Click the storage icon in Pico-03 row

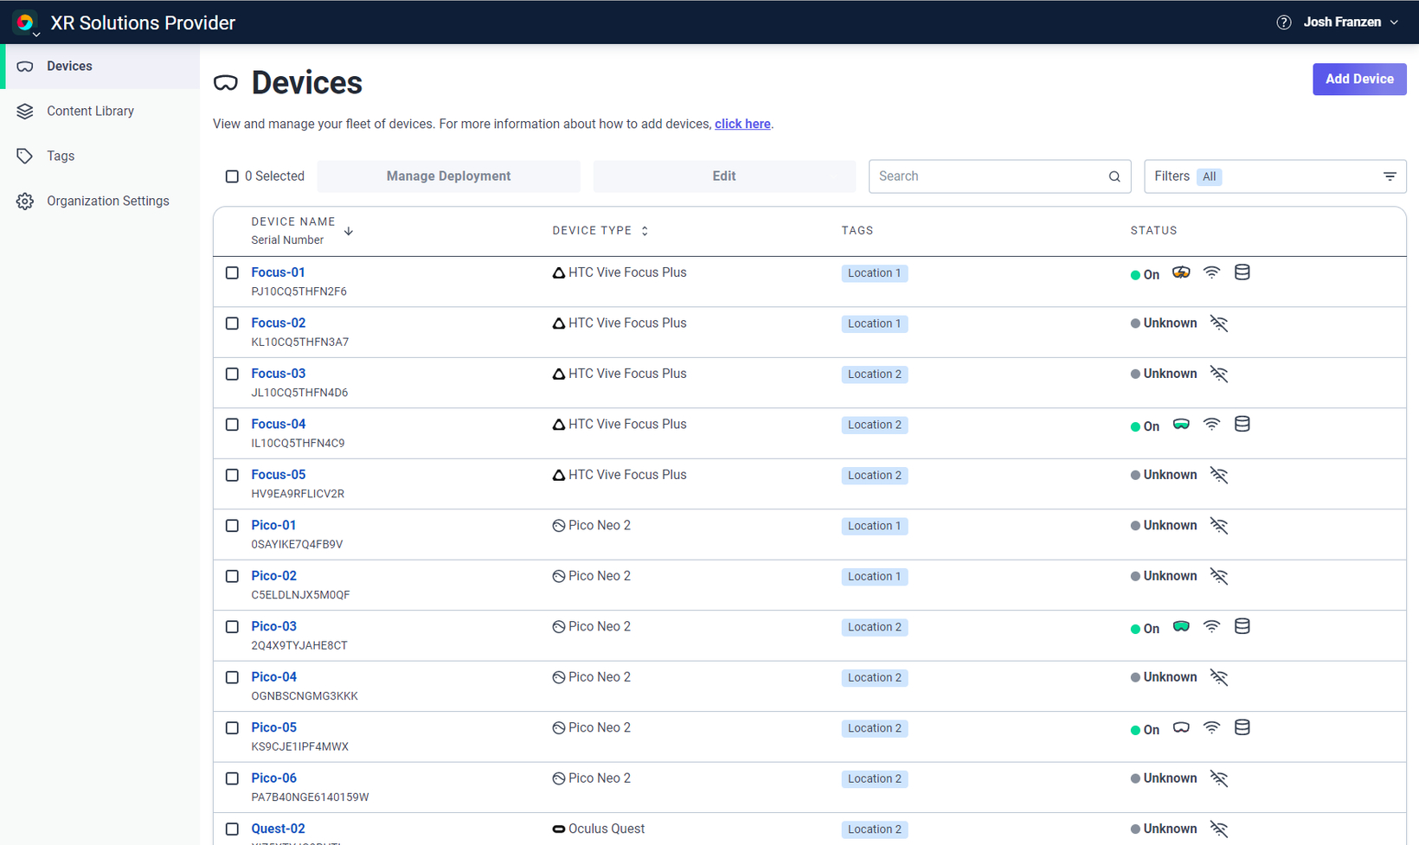(x=1242, y=626)
